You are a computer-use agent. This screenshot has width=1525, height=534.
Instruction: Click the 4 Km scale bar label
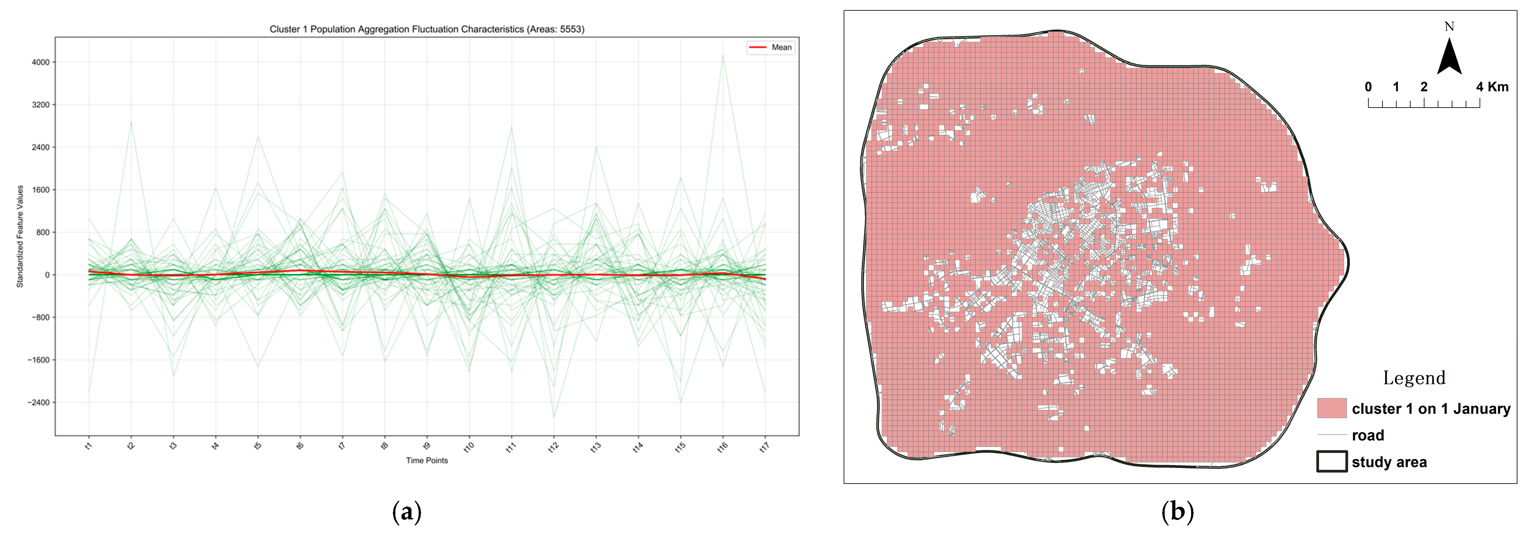coord(1492,87)
